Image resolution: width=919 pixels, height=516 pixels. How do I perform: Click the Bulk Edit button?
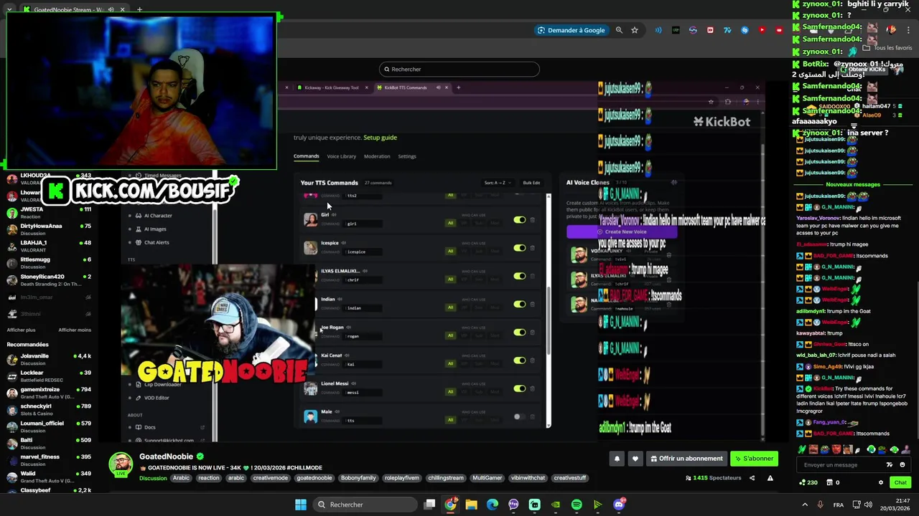click(531, 183)
